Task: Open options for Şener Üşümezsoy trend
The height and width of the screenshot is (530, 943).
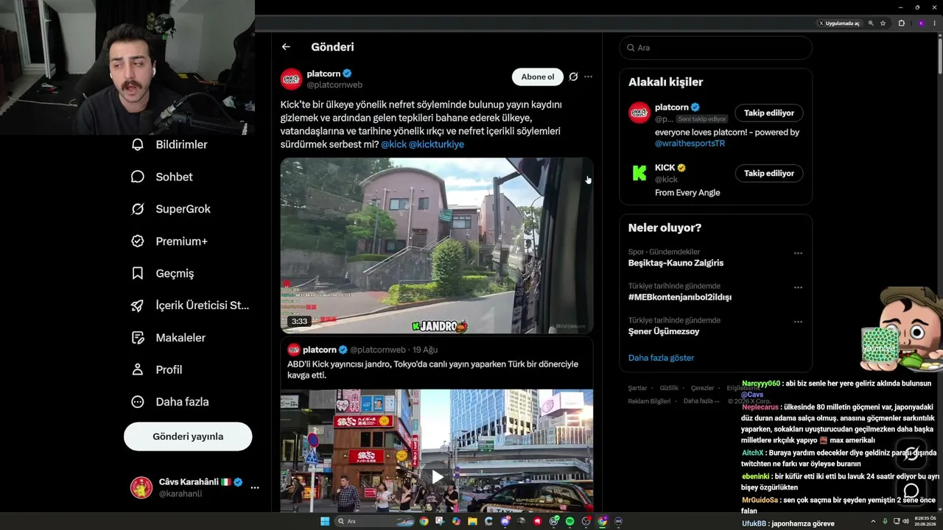Action: 798,322
